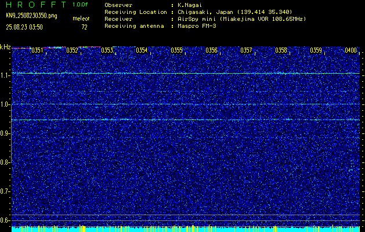Click the HROFFT title text
Image resolution: width=365 pixels, height=232 pixels.
[36, 5]
